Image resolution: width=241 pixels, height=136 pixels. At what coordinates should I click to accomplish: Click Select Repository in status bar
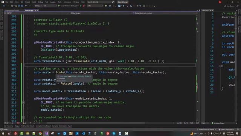[x=227, y=130]
